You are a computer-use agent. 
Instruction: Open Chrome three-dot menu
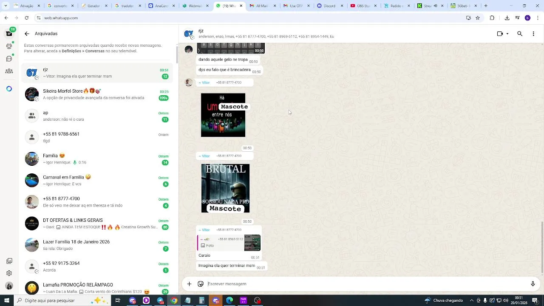pyautogui.click(x=537, y=18)
